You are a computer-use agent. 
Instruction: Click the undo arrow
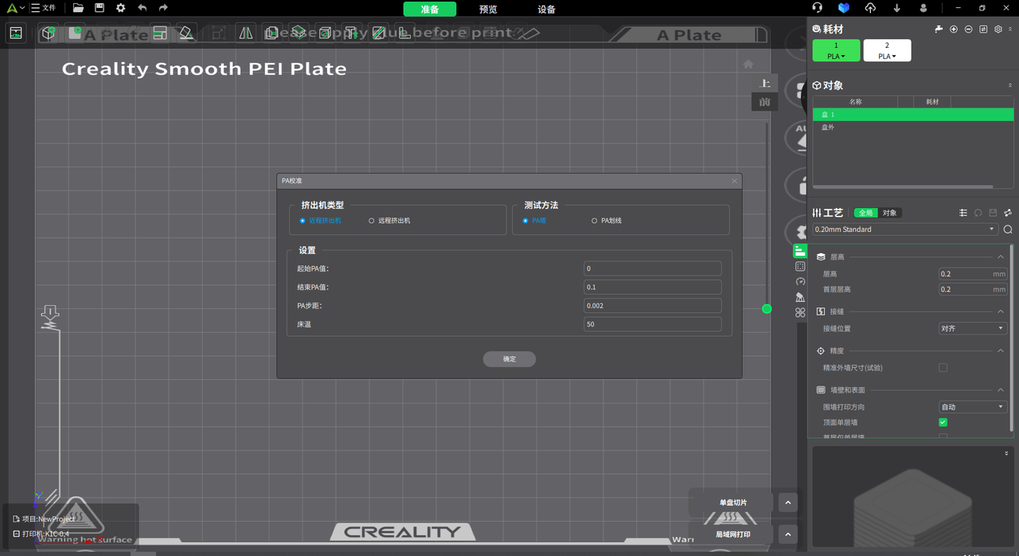tap(143, 8)
